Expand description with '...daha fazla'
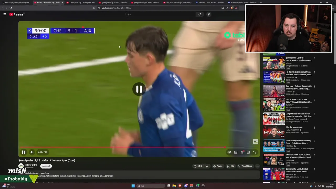This screenshot has width=336, height=189. (x=108, y=176)
